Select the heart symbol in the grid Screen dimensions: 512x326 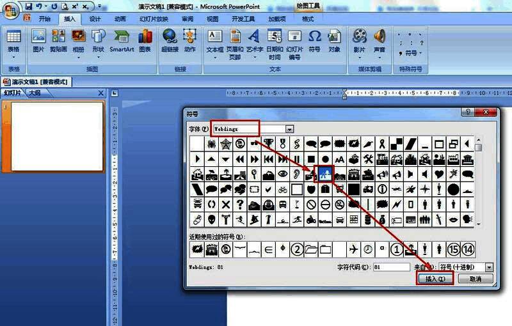point(439,174)
